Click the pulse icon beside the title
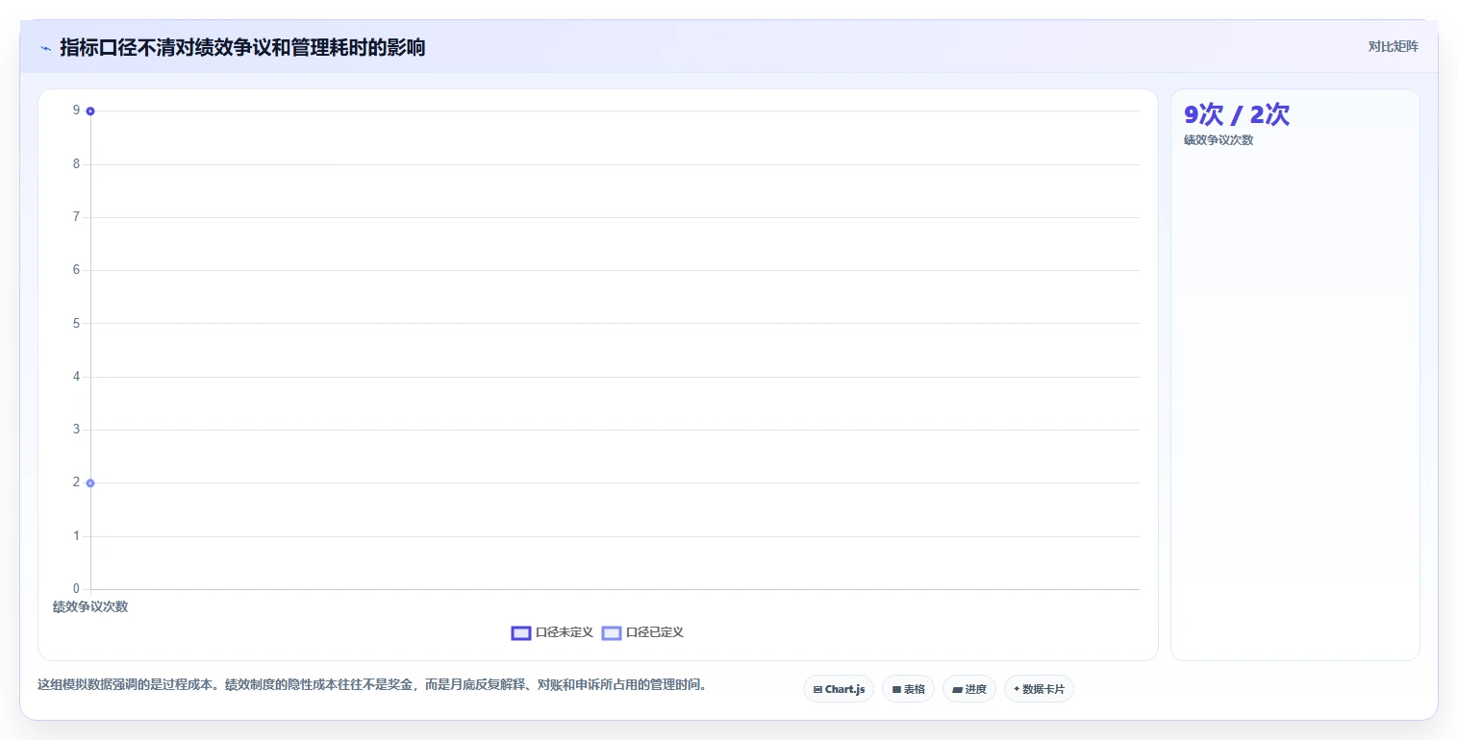1458x740 pixels. pos(45,48)
